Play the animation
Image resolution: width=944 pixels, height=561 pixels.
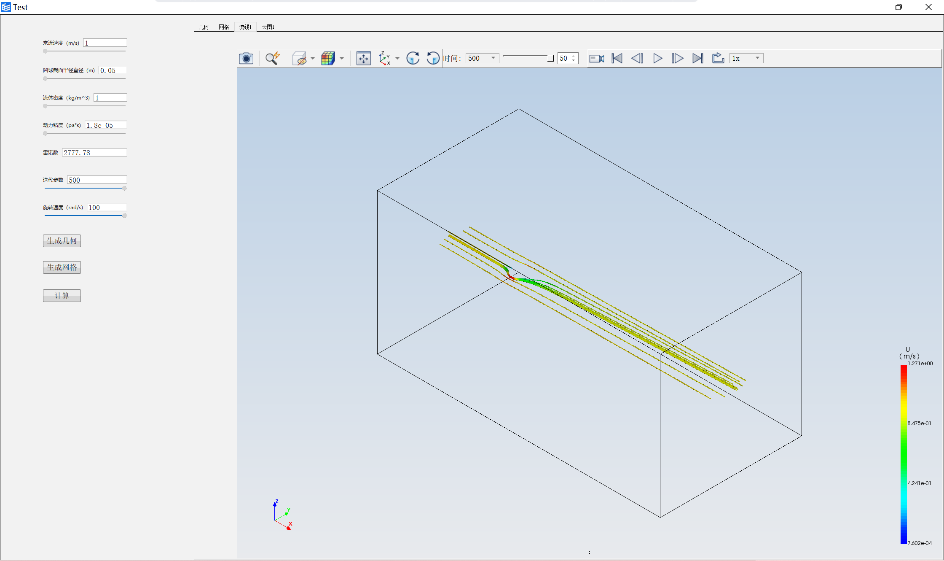point(657,58)
